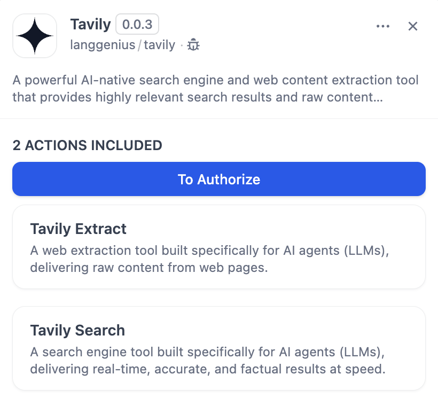The height and width of the screenshot is (406, 438).
Task: Click the langgenius author name
Action: 103,45
